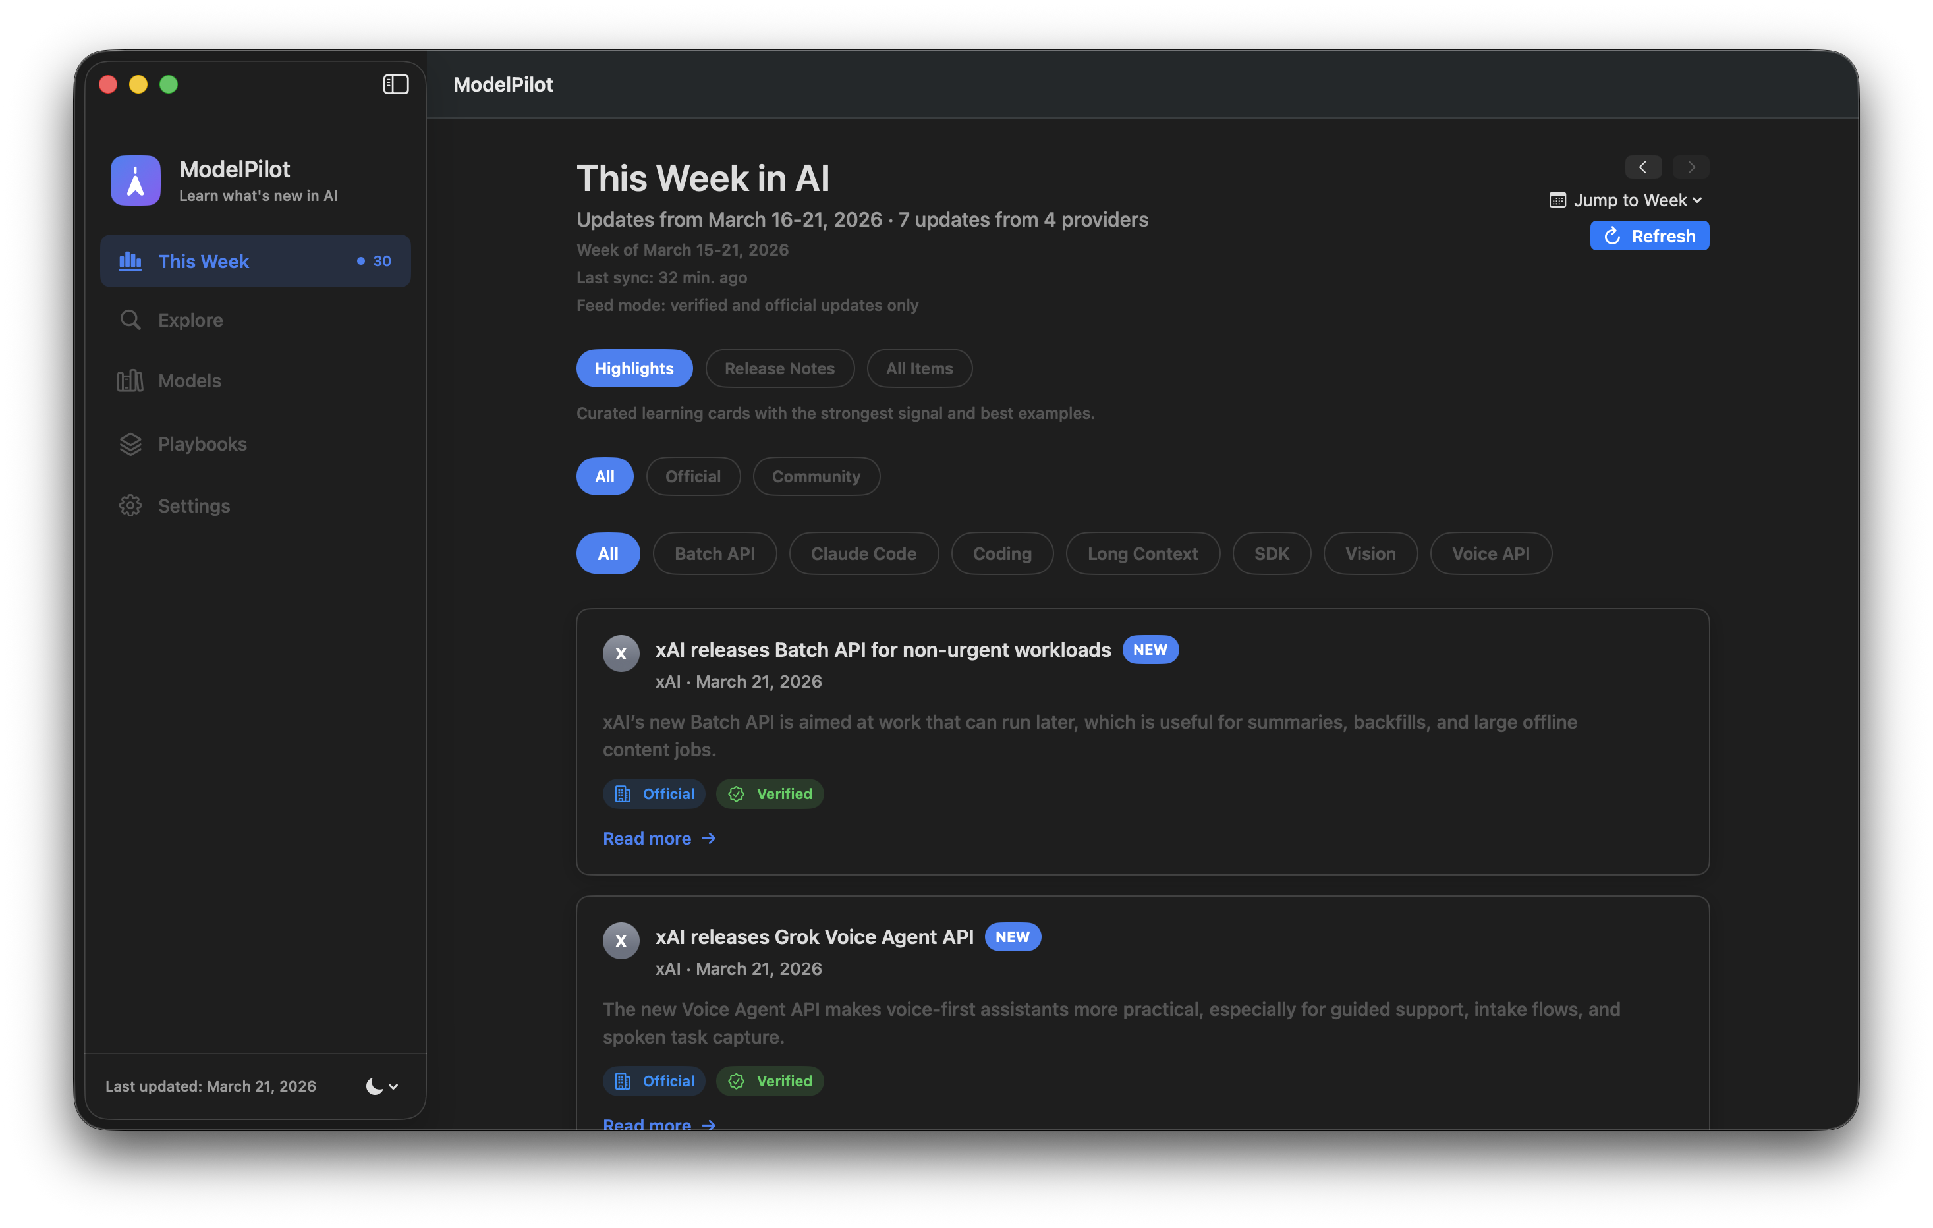The width and height of the screenshot is (1933, 1228).
Task: Open Playbooks in the sidebar
Action: tap(202, 443)
